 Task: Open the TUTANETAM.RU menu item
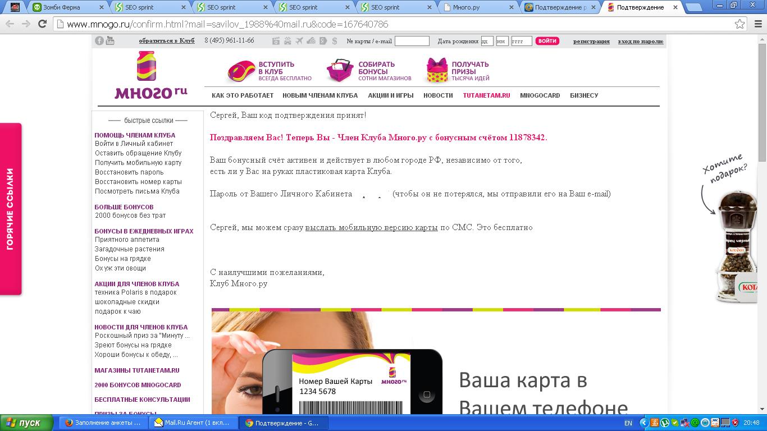click(486, 95)
